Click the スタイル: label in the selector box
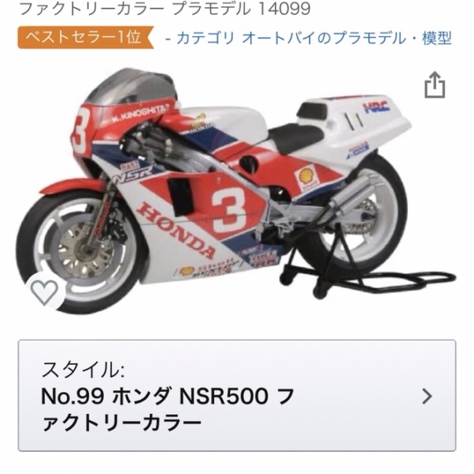The image size is (474, 474). 83,370
